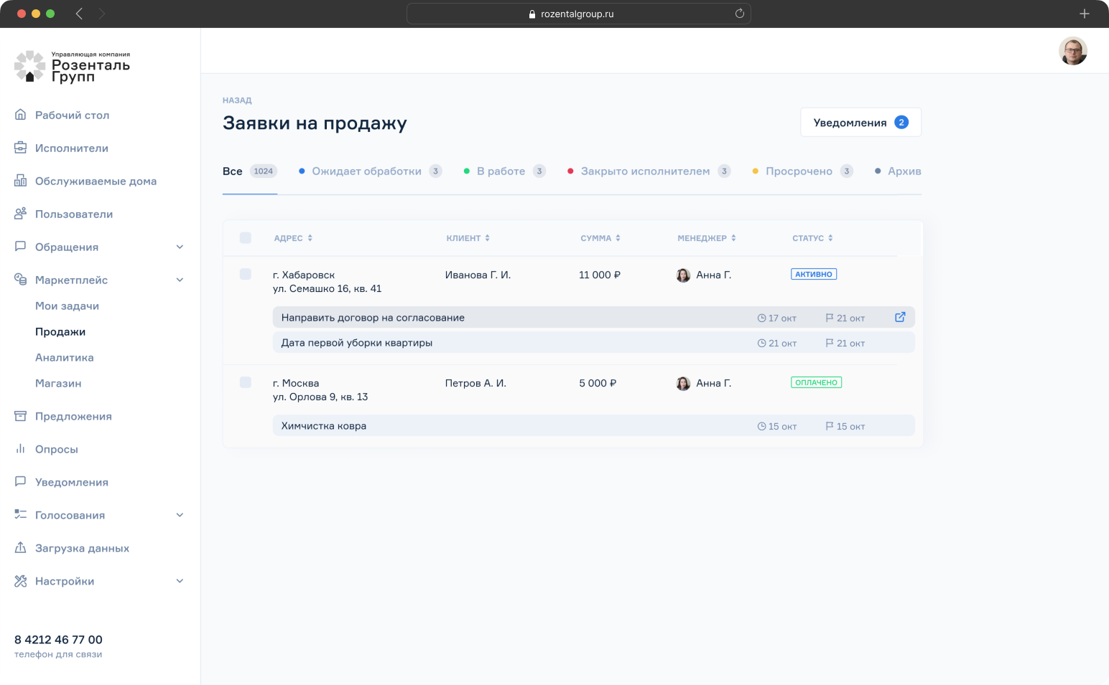Check the checkbox for Хабаровск row
Image resolution: width=1109 pixels, height=685 pixels.
(x=246, y=273)
